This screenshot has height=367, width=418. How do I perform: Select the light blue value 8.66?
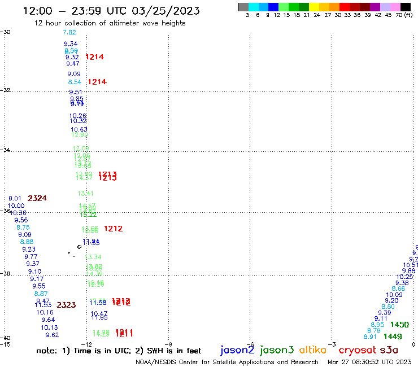(x=398, y=289)
